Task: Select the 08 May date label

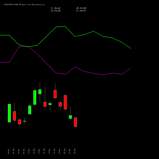Action: pyautogui.click(x=24, y=151)
